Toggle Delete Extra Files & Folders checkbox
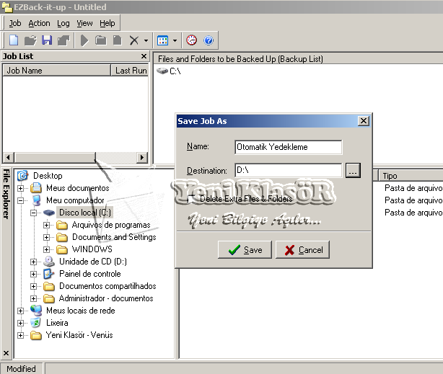 pos(192,198)
